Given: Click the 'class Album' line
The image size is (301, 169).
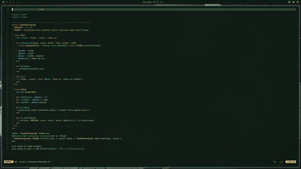Looking at the screenshot, I should pyautogui.click(x=20, y=90).
